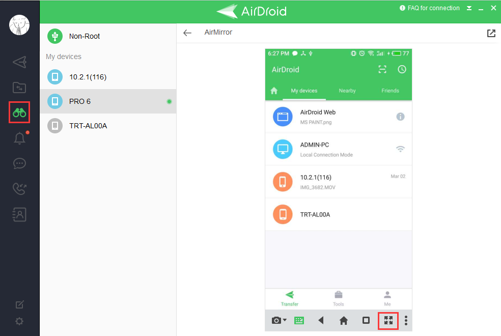Tap the Me bottom tab
Screen dimensions: 501x336
coord(387,299)
